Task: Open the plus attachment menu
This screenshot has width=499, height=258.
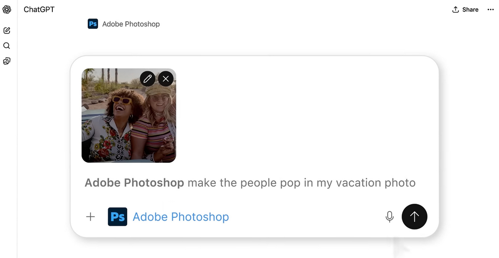Action: pyautogui.click(x=90, y=217)
